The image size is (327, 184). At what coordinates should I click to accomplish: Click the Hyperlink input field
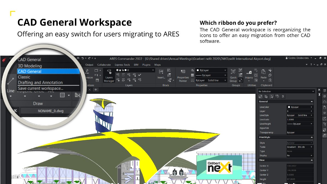[x=300, y=128]
